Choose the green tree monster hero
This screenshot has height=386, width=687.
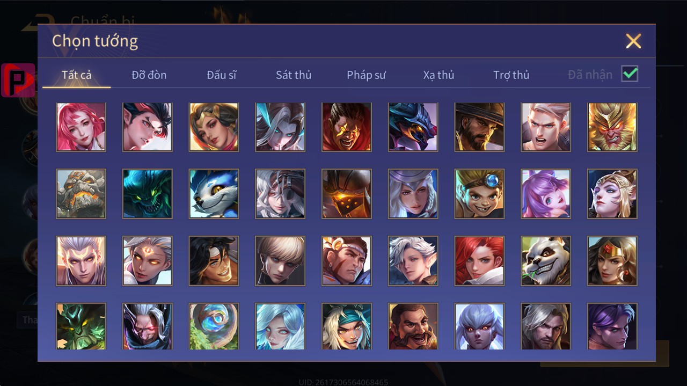(81, 326)
